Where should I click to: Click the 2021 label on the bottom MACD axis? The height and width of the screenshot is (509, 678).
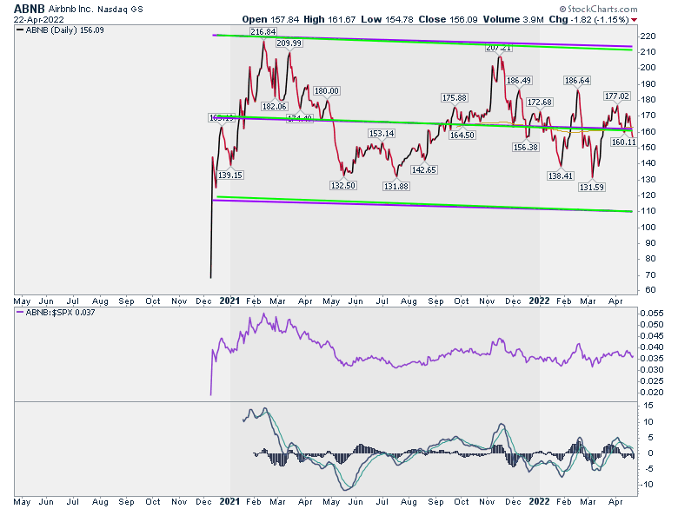coord(229,501)
